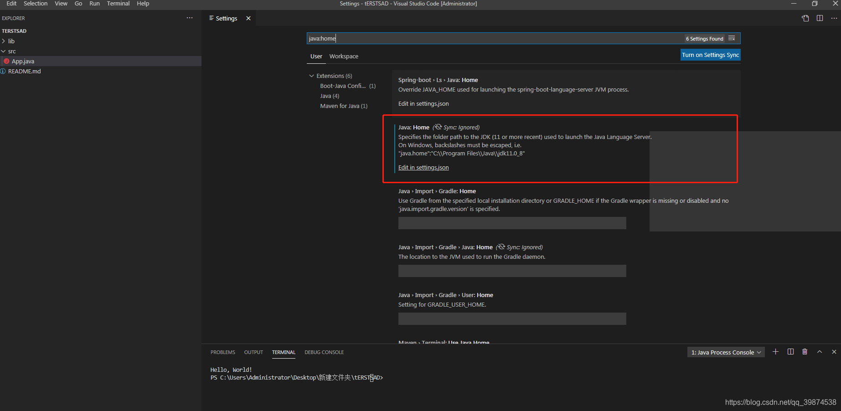Split the terminal panel

[790, 352]
